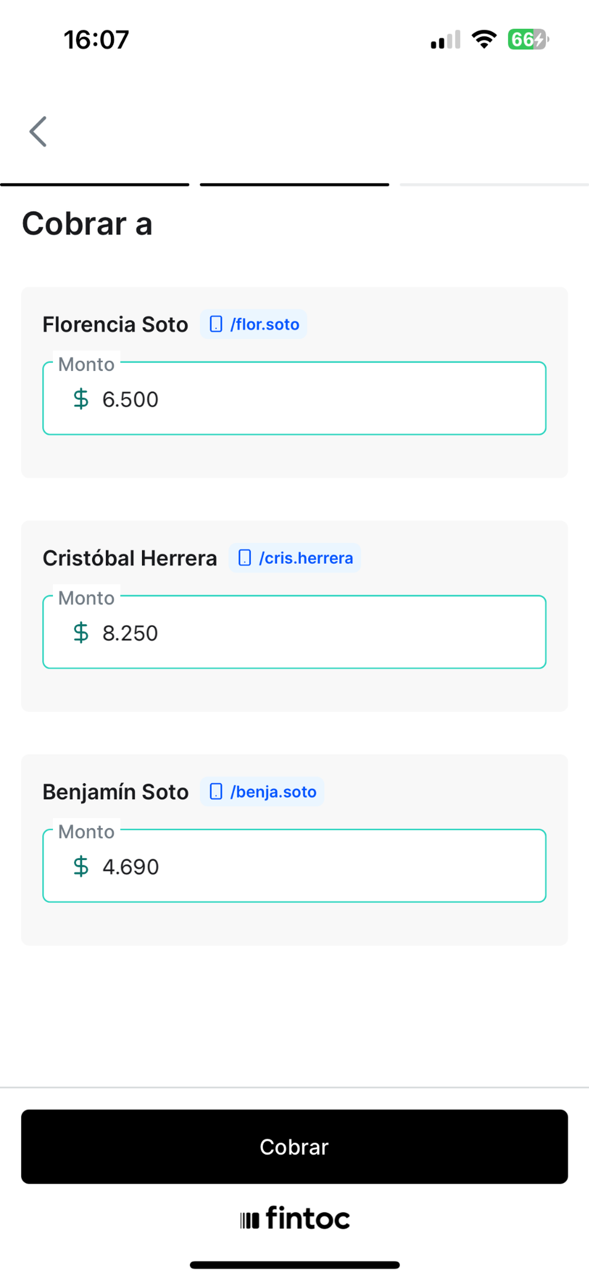Edit the 6.500 Monto field
589x1281 pixels.
coord(294,398)
